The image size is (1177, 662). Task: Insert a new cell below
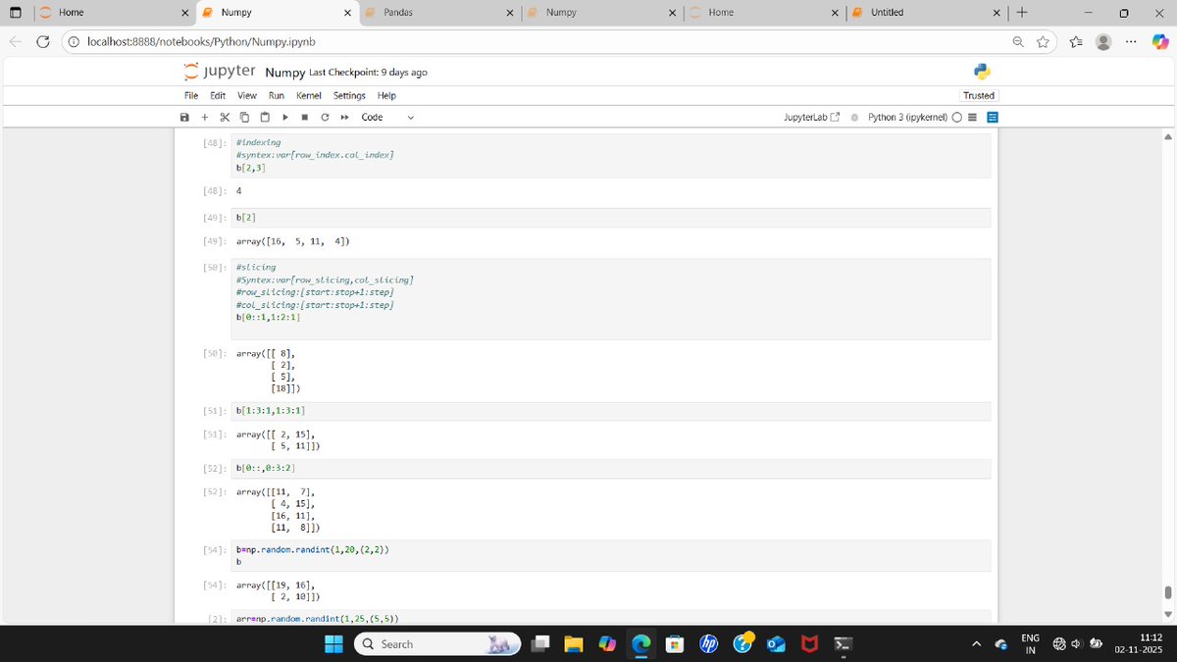[204, 117]
